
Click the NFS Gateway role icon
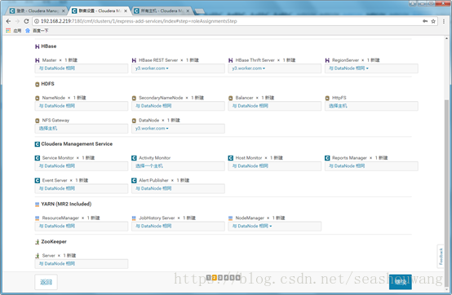[x=38, y=121]
